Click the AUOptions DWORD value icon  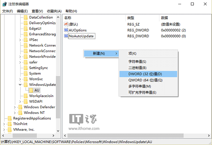[66, 30]
